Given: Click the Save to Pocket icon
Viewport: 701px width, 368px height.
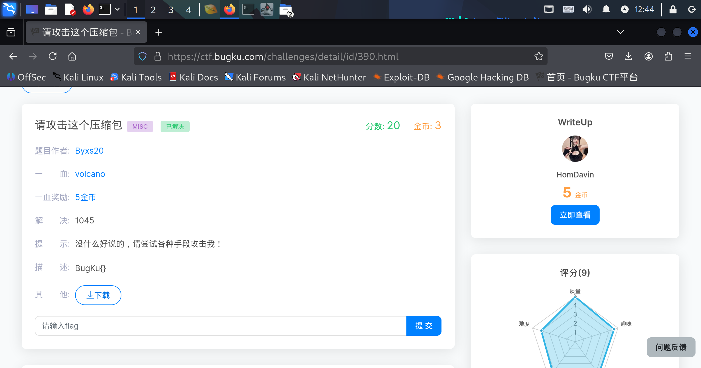Looking at the screenshot, I should tap(609, 56).
